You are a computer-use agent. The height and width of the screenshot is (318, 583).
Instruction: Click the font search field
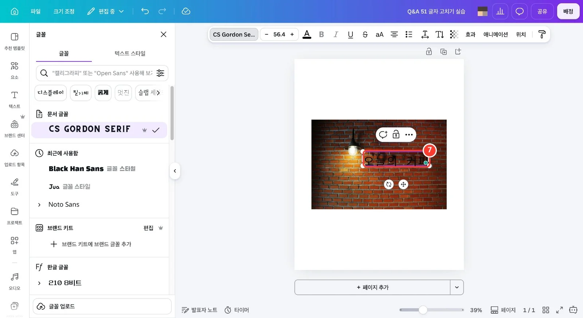[102, 73]
